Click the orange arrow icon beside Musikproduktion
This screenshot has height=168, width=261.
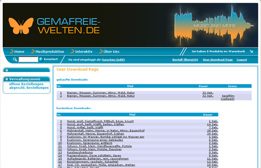(33, 52)
